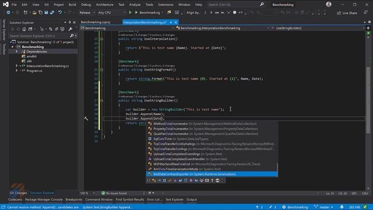Open the Test Explorer tab

174,199
